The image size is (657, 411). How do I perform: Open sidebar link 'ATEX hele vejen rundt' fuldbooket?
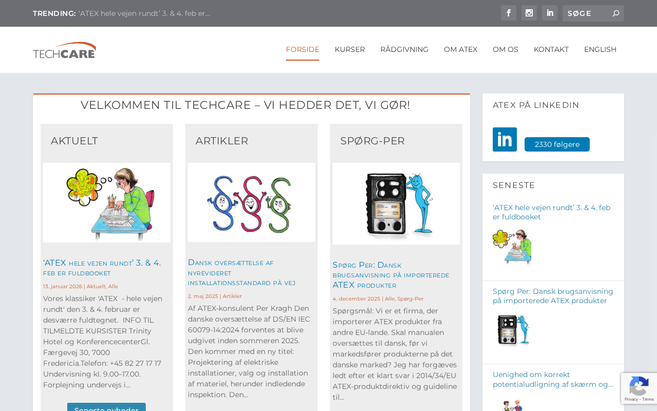[551, 212]
